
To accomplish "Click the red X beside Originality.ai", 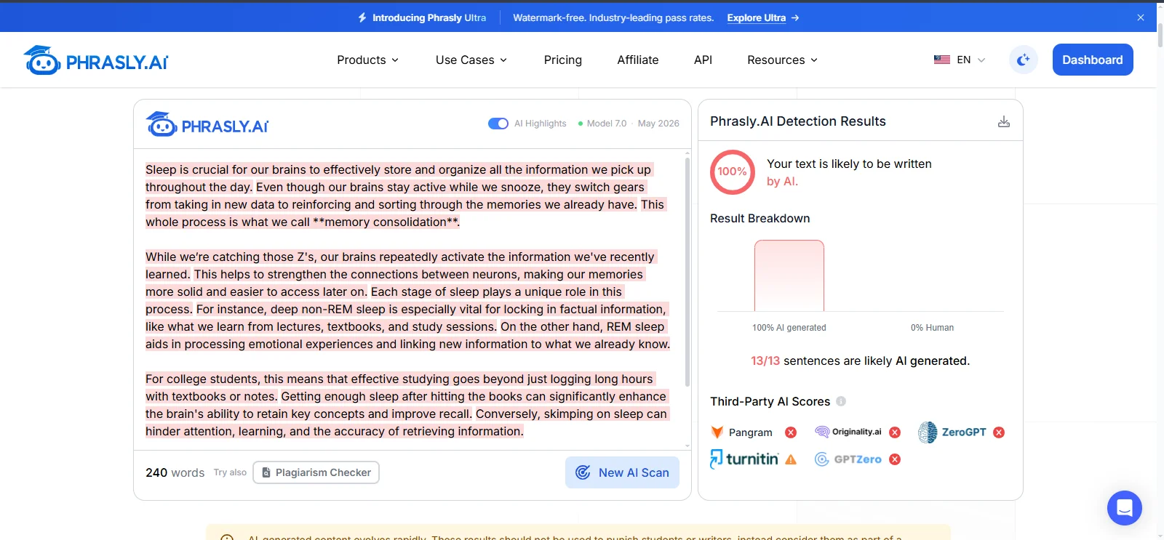I will pos(895,432).
